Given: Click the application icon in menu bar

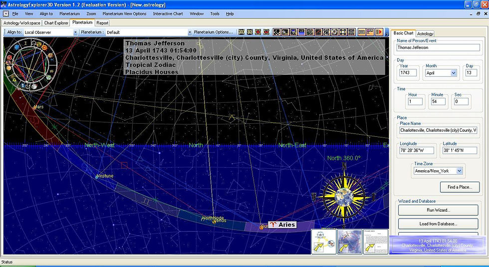Looking at the screenshot, I should [6, 14].
